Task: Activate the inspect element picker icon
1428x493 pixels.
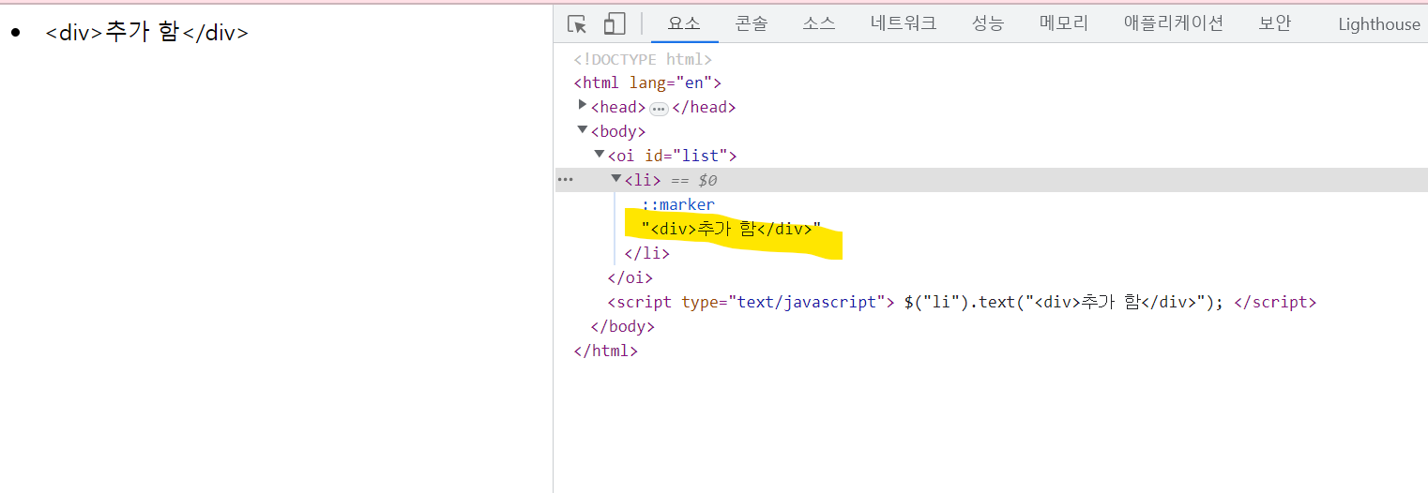Action: point(577,23)
